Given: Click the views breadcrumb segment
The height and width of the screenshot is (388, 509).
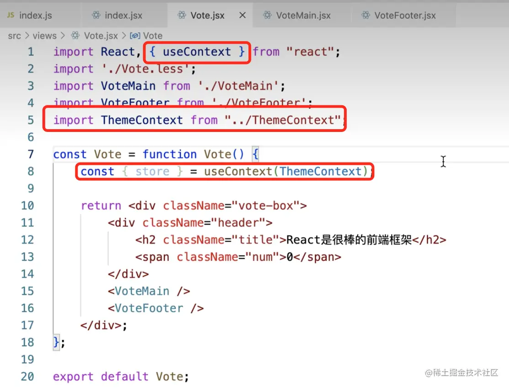Looking at the screenshot, I should pyautogui.click(x=44, y=36).
